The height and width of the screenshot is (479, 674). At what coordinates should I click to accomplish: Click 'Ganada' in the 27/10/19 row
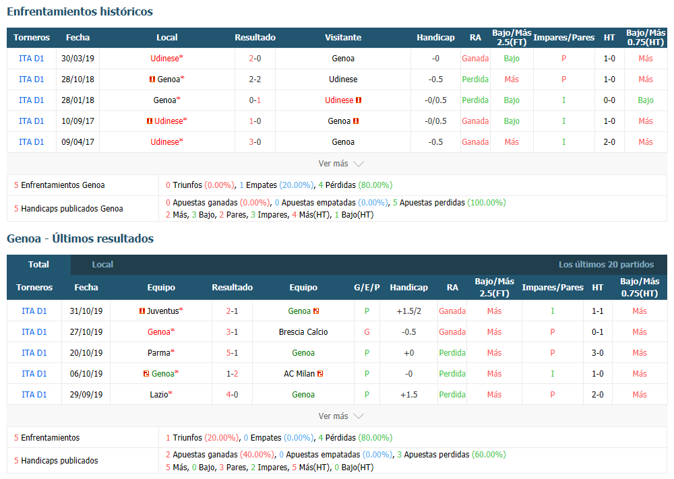tap(452, 332)
